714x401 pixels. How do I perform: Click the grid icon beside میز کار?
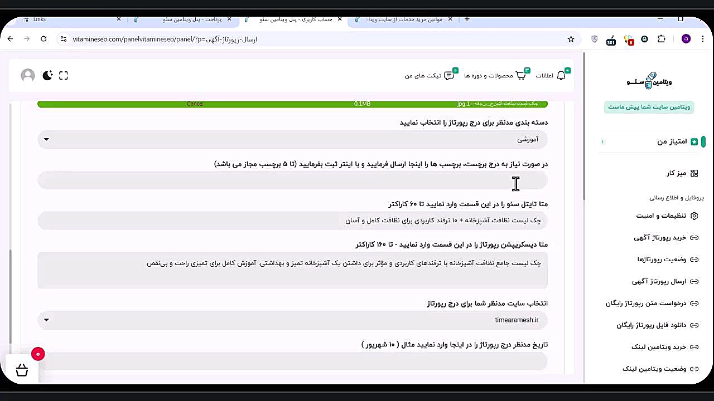[694, 173]
